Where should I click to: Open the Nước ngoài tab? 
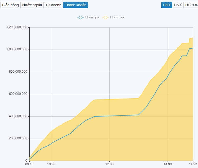point(32,5)
